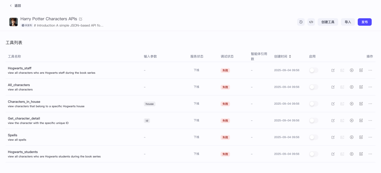Click the 下线 status in Hogwarts_students row
The height and width of the screenshot is (173, 381).
196,154
